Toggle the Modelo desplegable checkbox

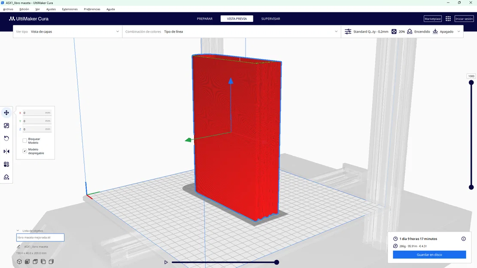tap(24, 151)
